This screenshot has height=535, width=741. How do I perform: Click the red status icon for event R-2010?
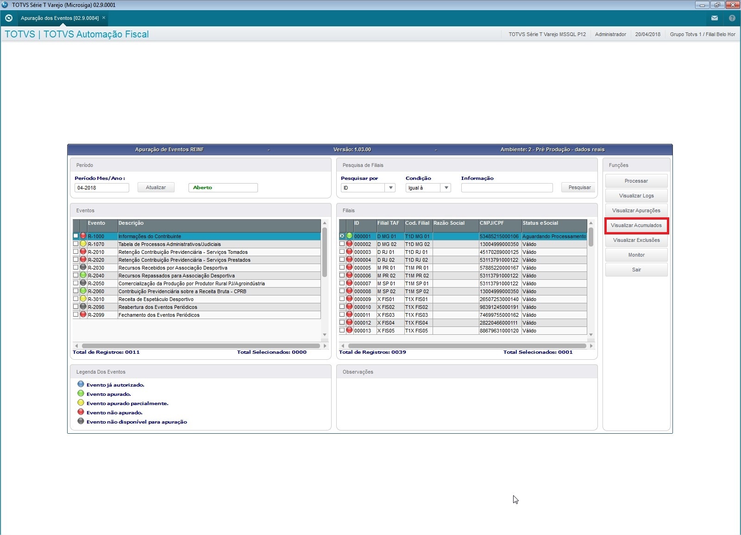click(83, 252)
